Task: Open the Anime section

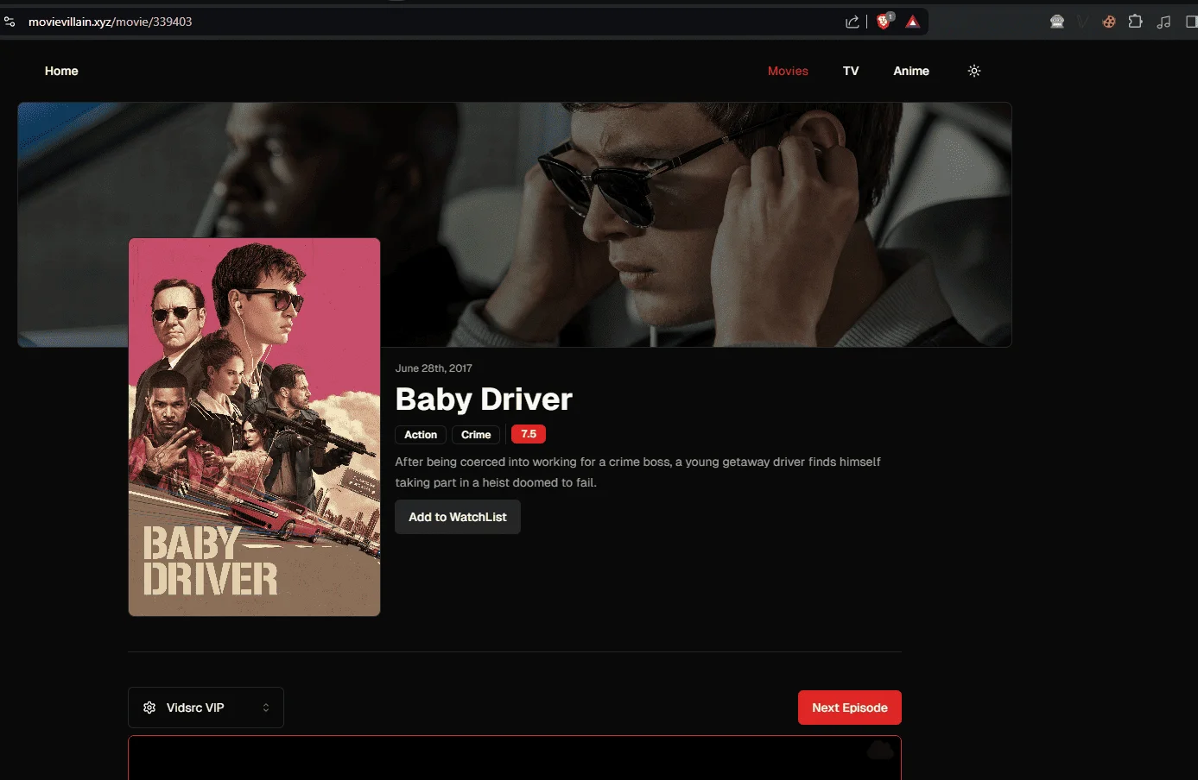Action: pyautogui.click(x=911, y=71)
